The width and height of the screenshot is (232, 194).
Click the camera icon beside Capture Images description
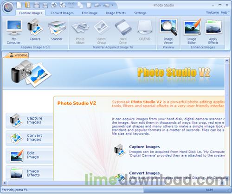click(120, 151)
